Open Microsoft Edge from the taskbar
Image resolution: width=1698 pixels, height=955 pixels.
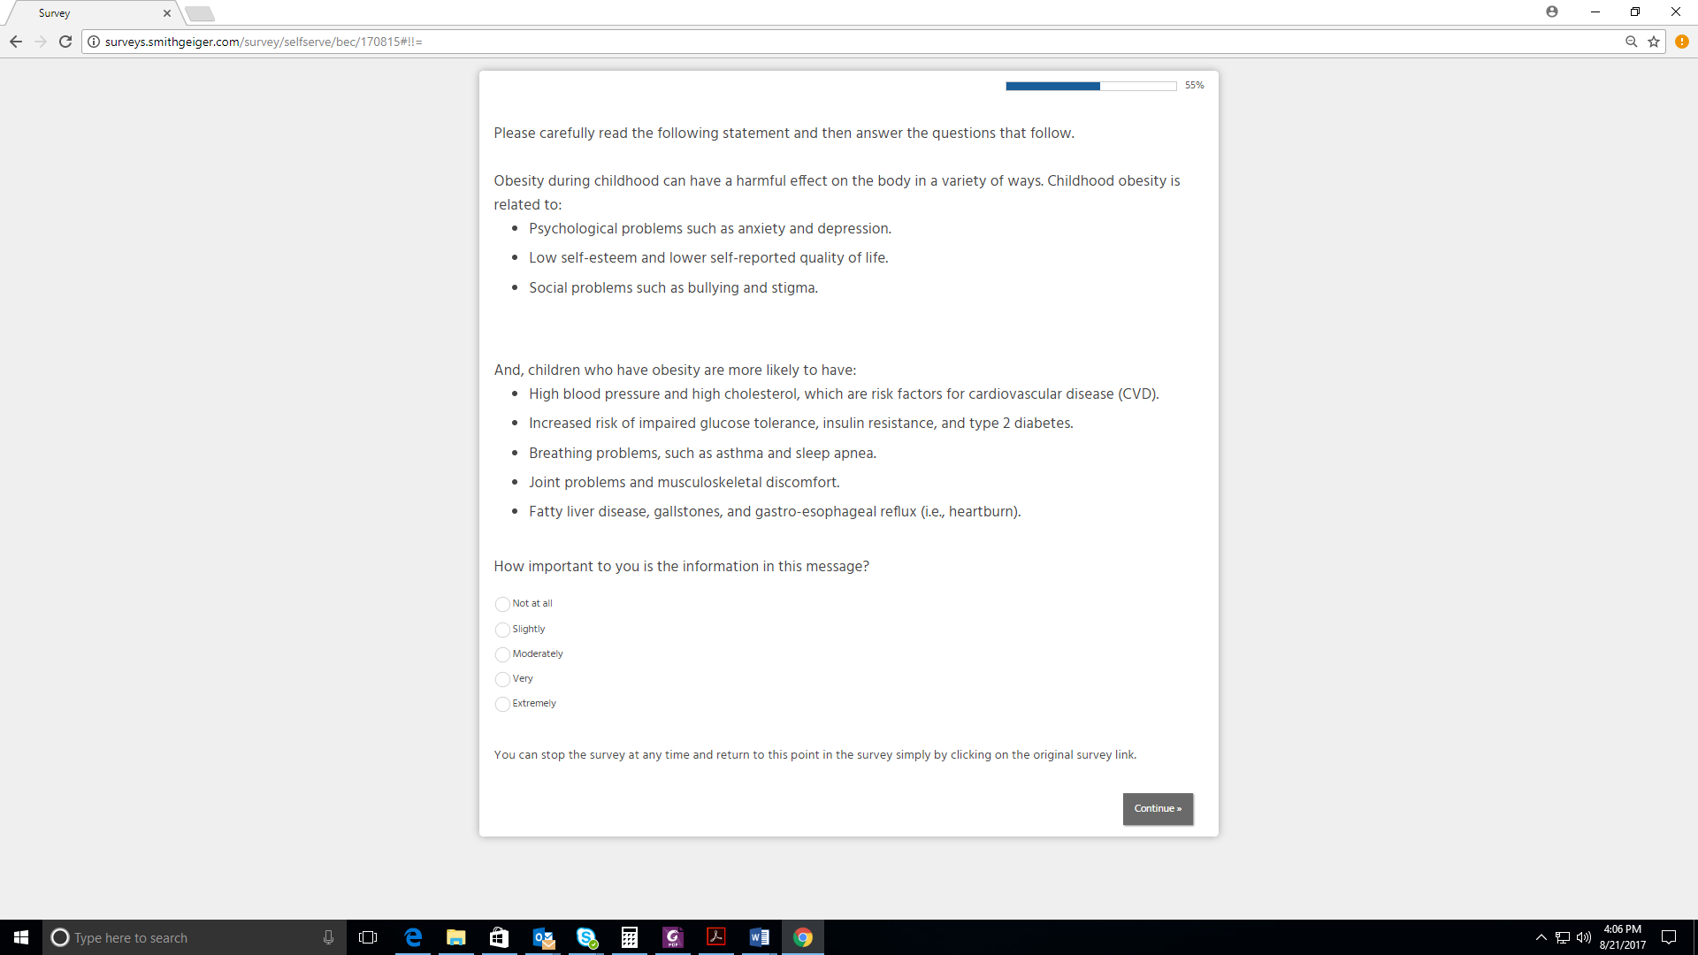413,937
